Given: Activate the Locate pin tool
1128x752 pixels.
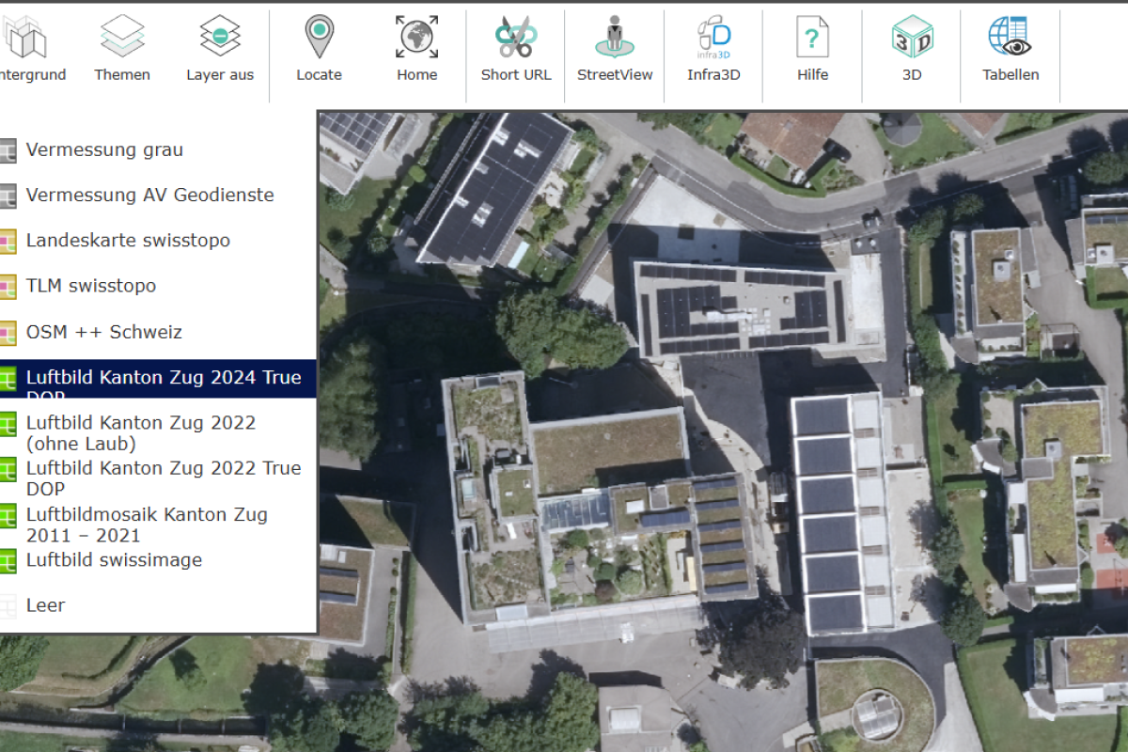Looking at the screenshot, I should coord(319,38).
